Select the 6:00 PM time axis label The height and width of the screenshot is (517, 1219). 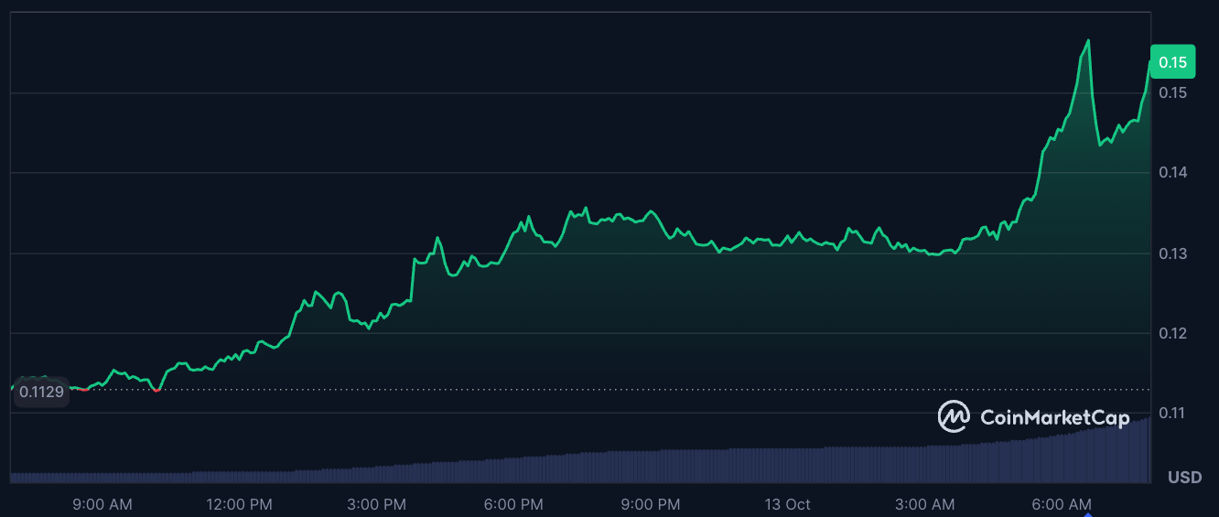coord(513,504)
